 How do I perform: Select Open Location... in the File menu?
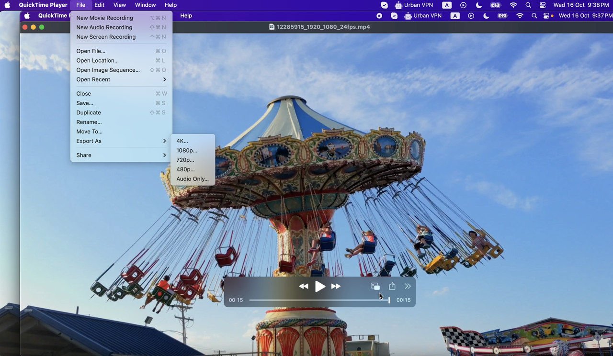[121, 61]
